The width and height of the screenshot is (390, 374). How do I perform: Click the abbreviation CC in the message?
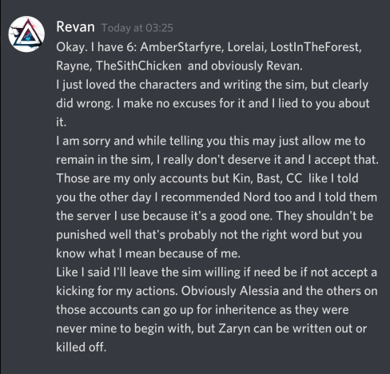(x=294, y=178)
